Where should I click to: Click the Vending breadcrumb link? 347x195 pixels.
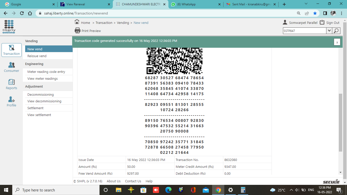tap(123, 23)
